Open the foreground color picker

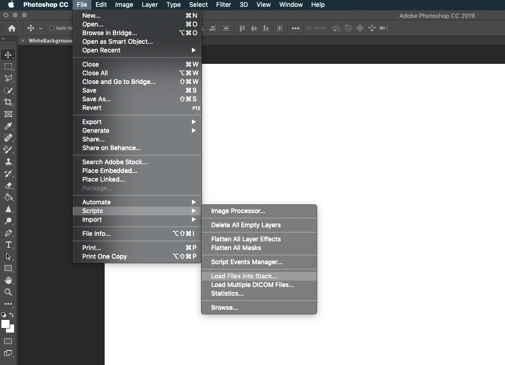pyautogui.click(x=5, y=324)
